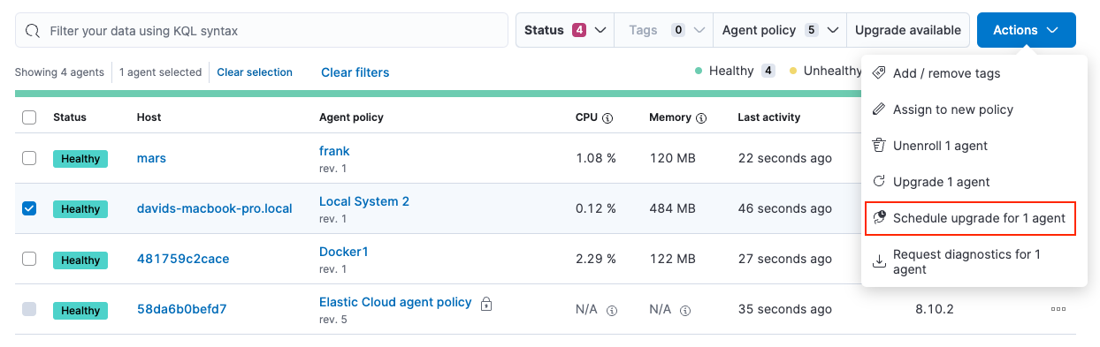The height and width of the screenshot is (347, 1100).
Task: Click the lock icon beside Elastic Cloud agent policy
Action: 485,304
